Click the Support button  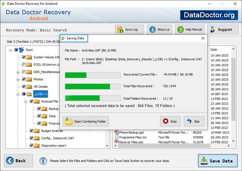pos(223,29)
